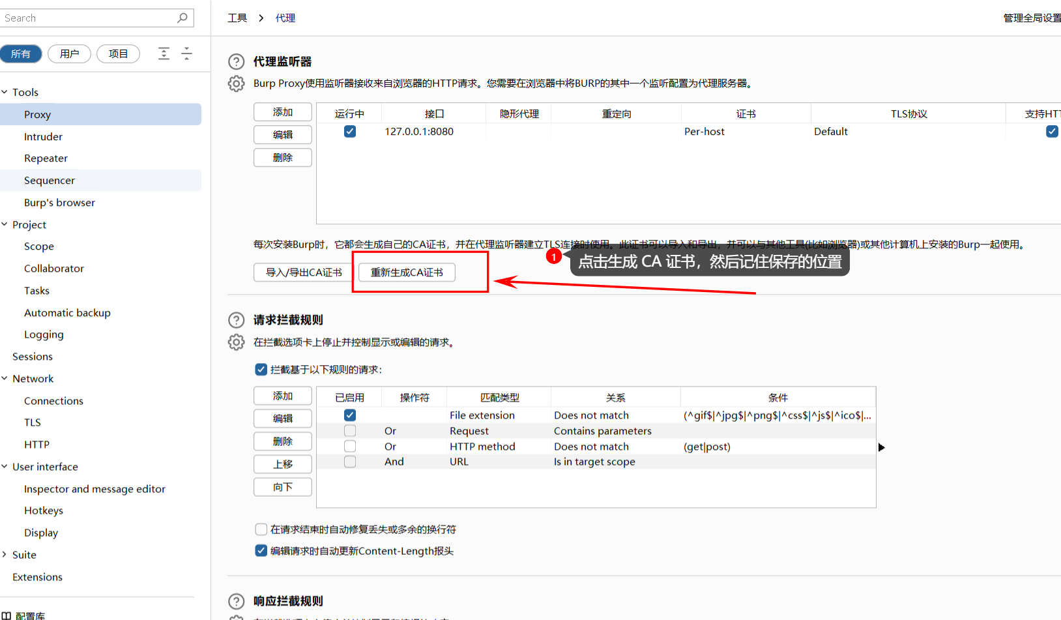Screen dimensions: 1061x620
Task: Click the expand all sections icon
Action: (164, 53)
